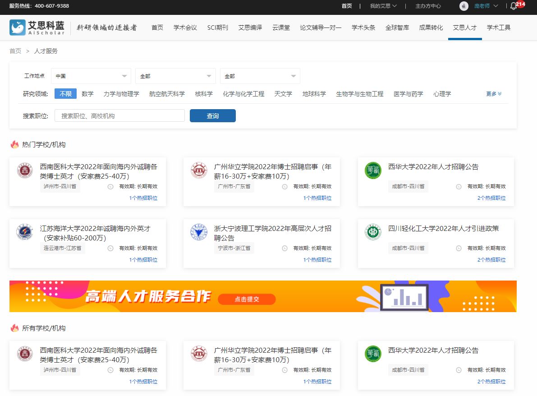Filter by 数学 research field

[x=87, y=94]
